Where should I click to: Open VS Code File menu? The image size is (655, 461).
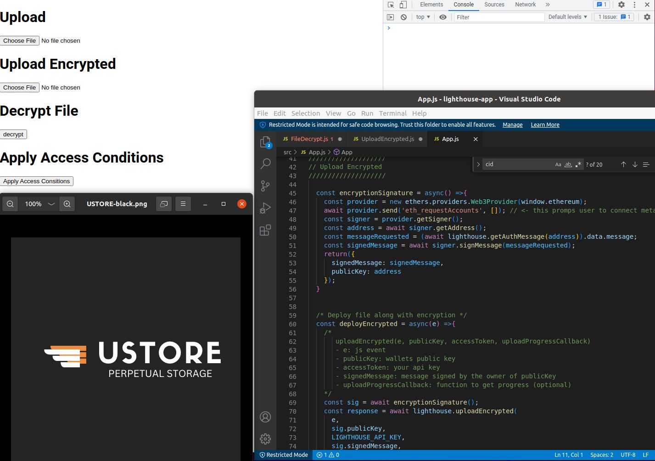[x=263, y=113]
